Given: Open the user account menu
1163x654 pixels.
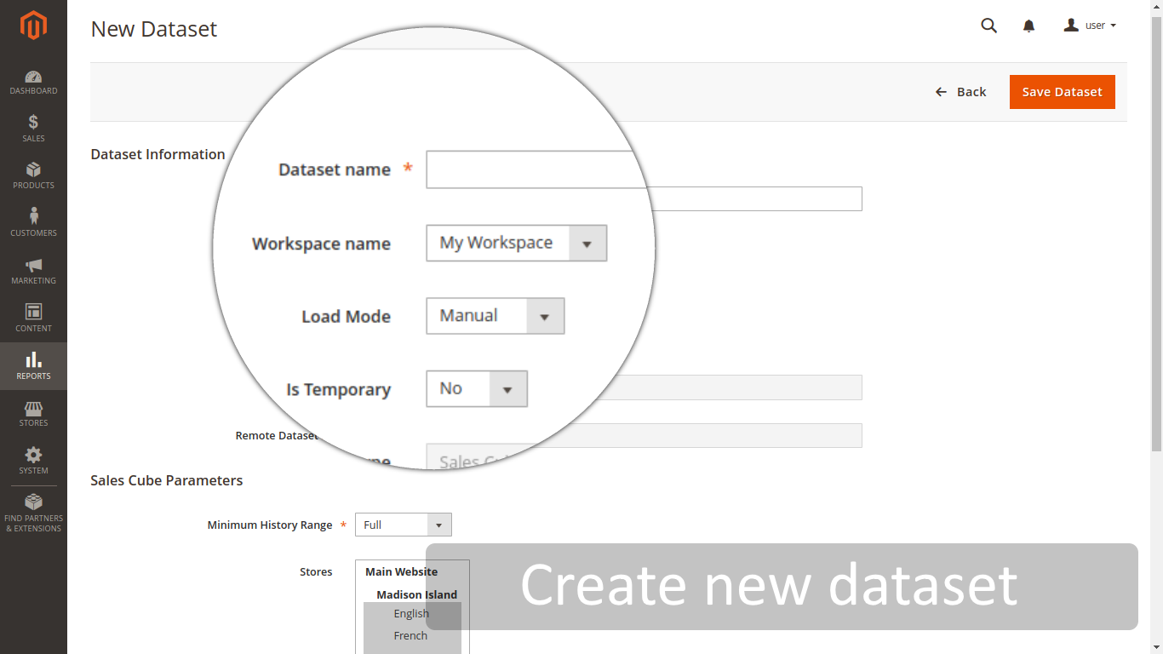Looking at the screenshot, I should tap(1090, 25).
